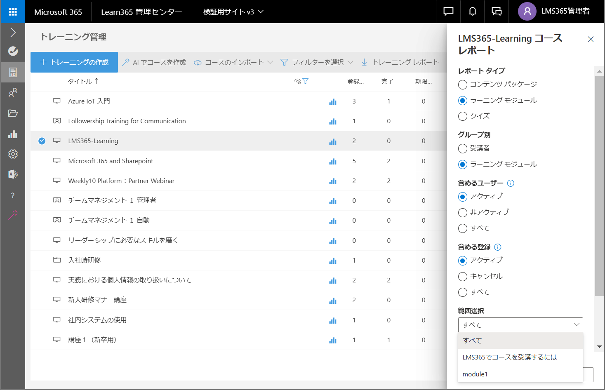Open training management icon in sidebar

(13, 73)
